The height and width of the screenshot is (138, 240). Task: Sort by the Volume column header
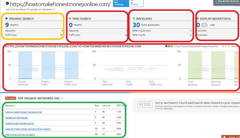point(106,106)
